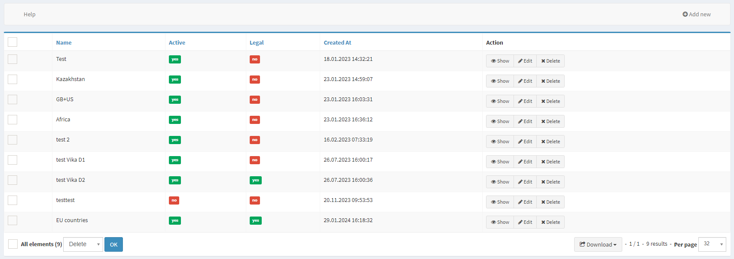Image resolution: width=734 pixels, height=259 pixels.
Task: Open the batch action Delete dropdown
Action: (x=83, y=244)
